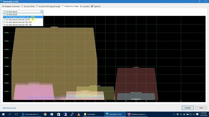209x117 pixels.
Task: Switch to Homedale [1.62] taskbar button
Action: pos(115,114)
